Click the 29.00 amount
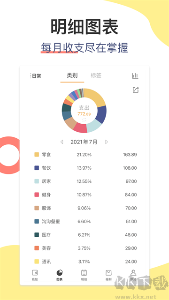 pyautogui.click(x=131, y=248)
